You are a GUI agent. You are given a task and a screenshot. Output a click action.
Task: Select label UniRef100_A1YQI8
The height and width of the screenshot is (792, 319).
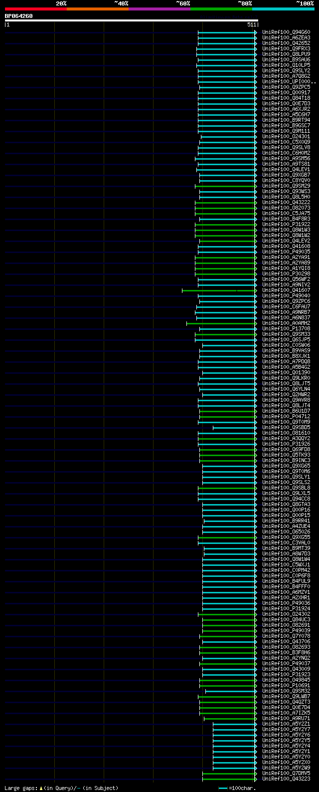[x=286, y=268]
